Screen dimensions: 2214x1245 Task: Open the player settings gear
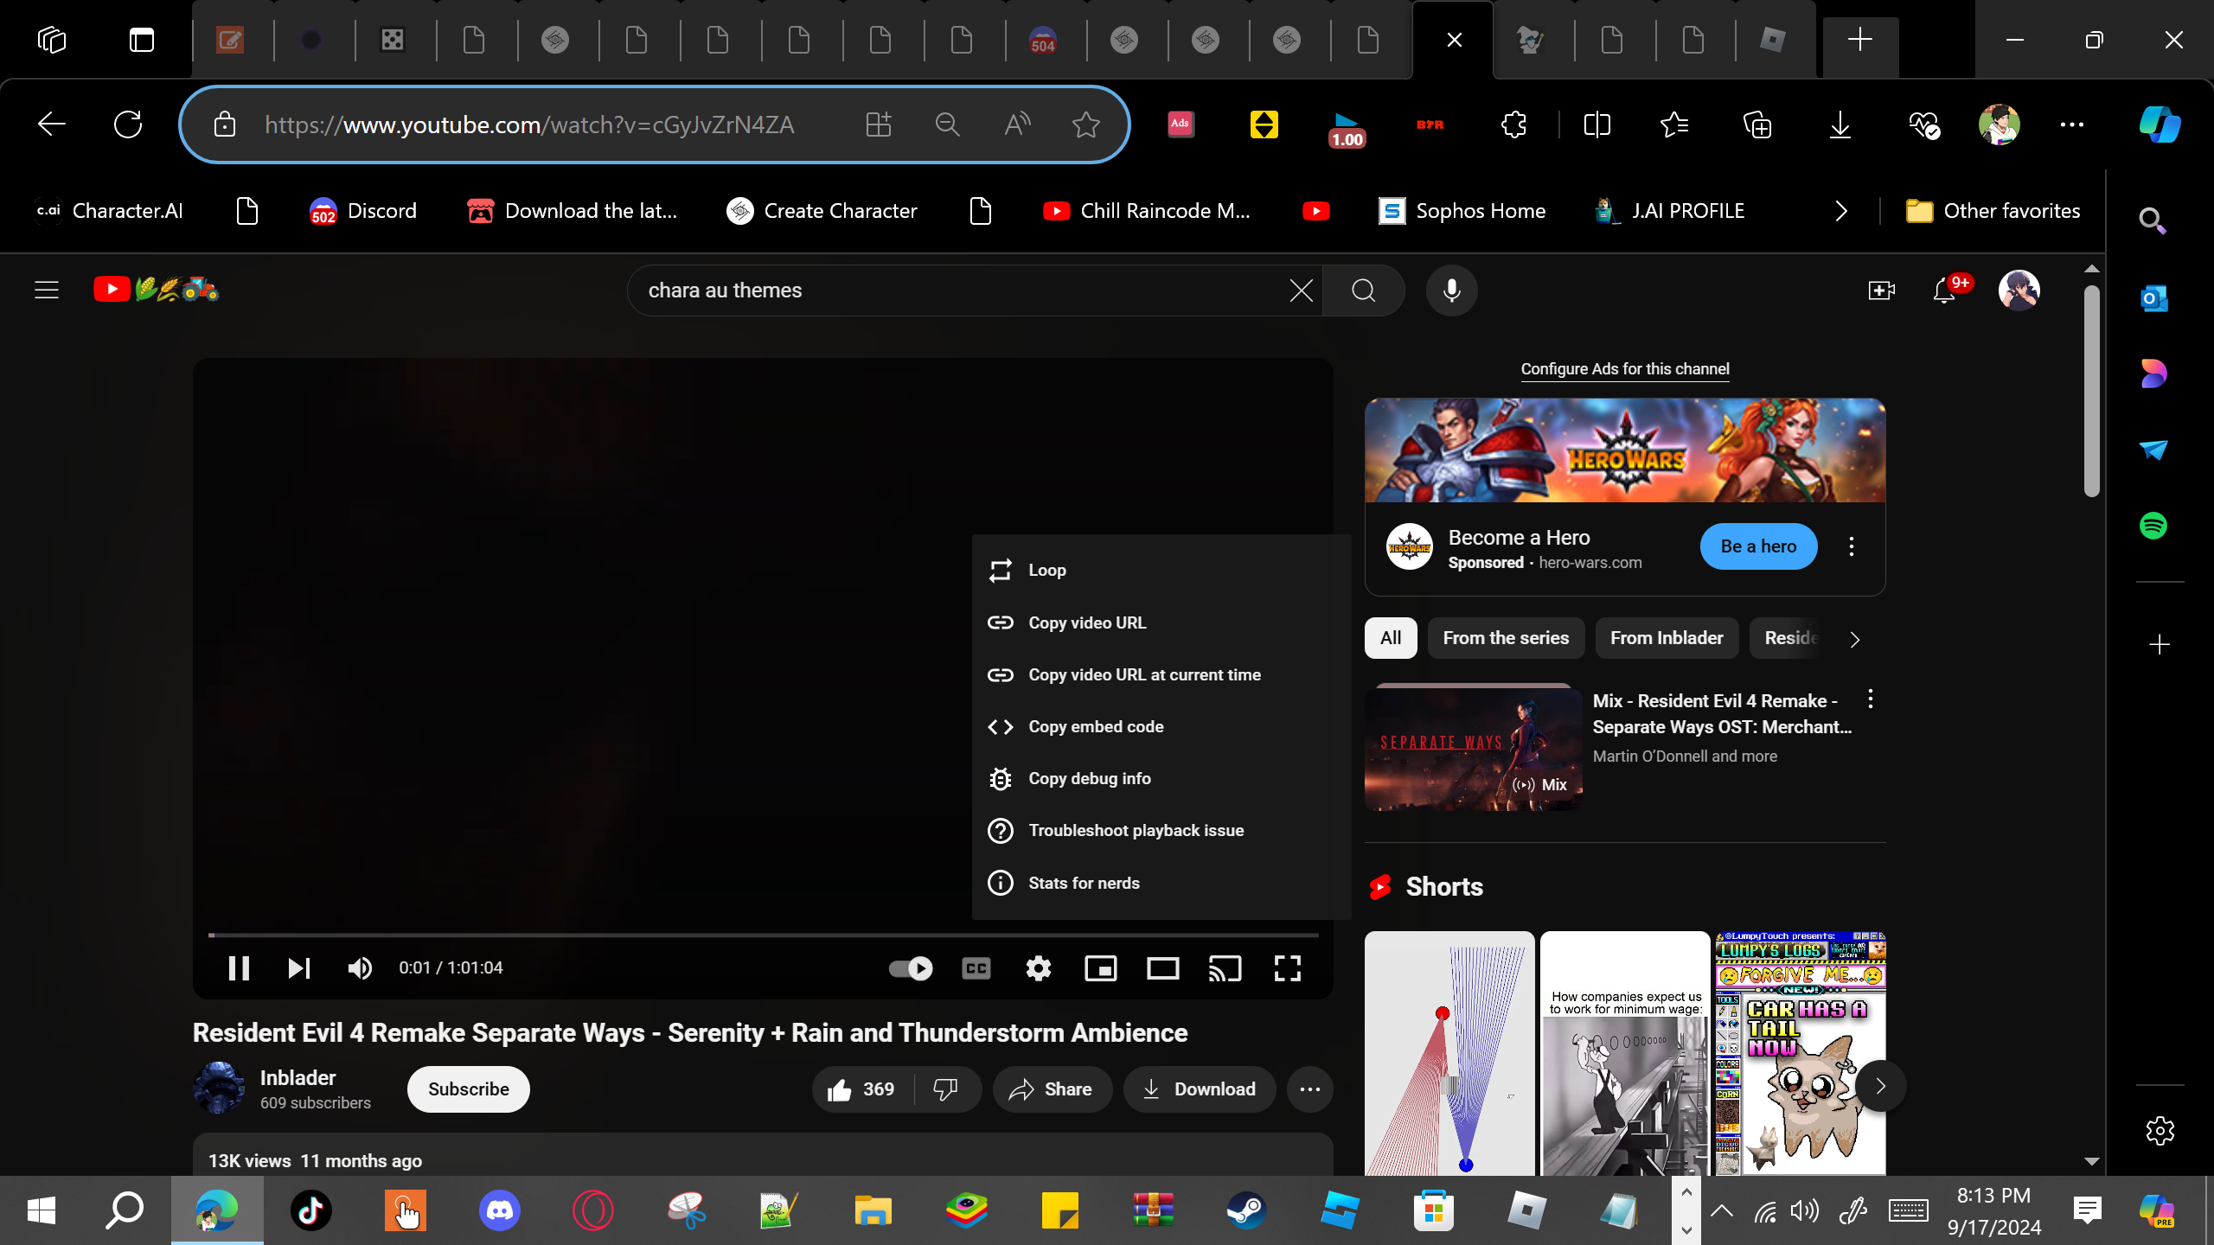(1038, 968)
